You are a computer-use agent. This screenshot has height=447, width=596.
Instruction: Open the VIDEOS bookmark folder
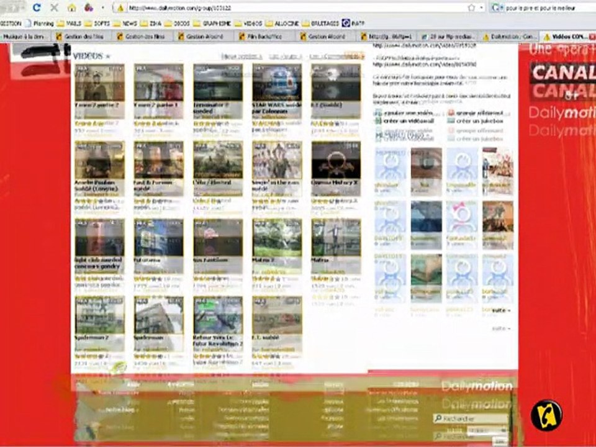click(248, 24)
